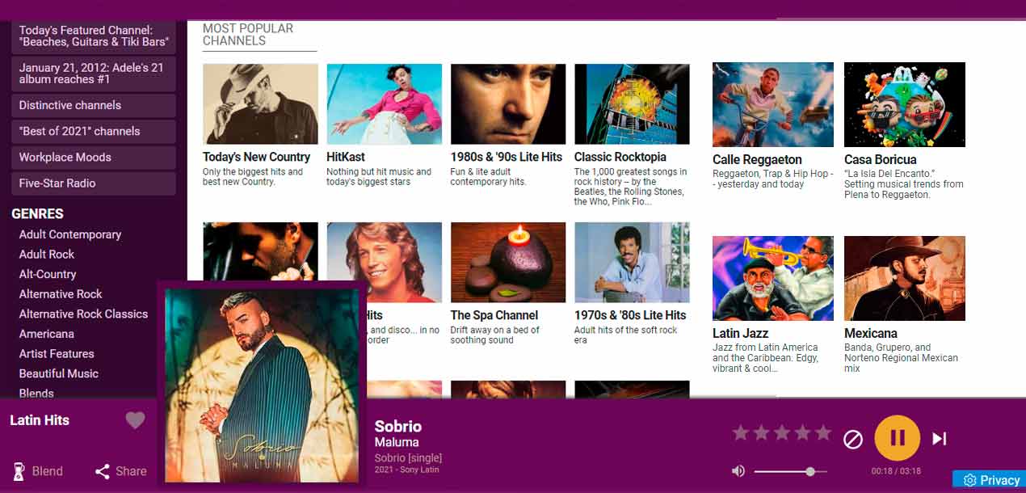Select "Best of 2021" channels
The width and height of the screenshot is (1026, 493).
tap(94, 131)
